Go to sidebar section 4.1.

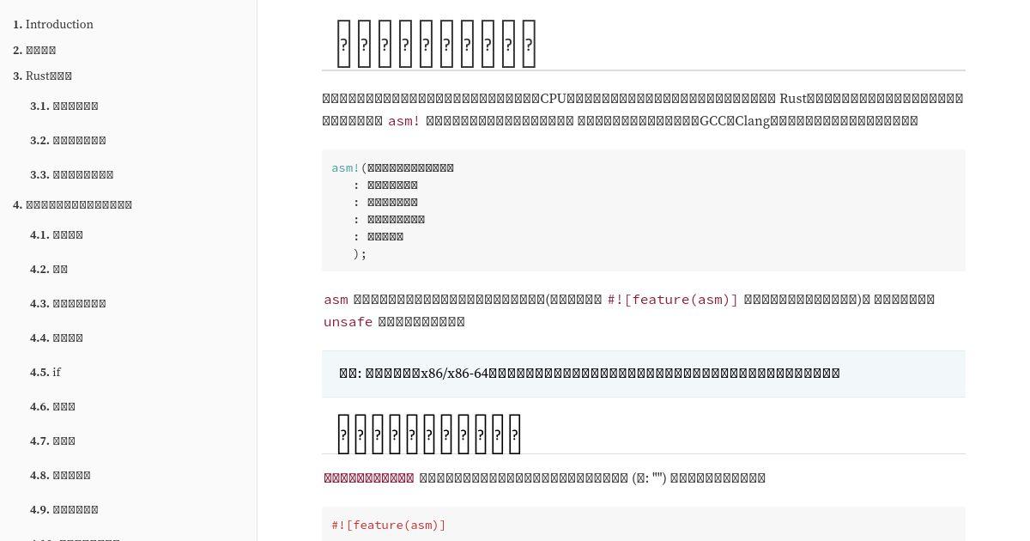[57, 234]
